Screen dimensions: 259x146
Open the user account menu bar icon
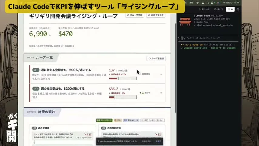[x=203, y=3]
